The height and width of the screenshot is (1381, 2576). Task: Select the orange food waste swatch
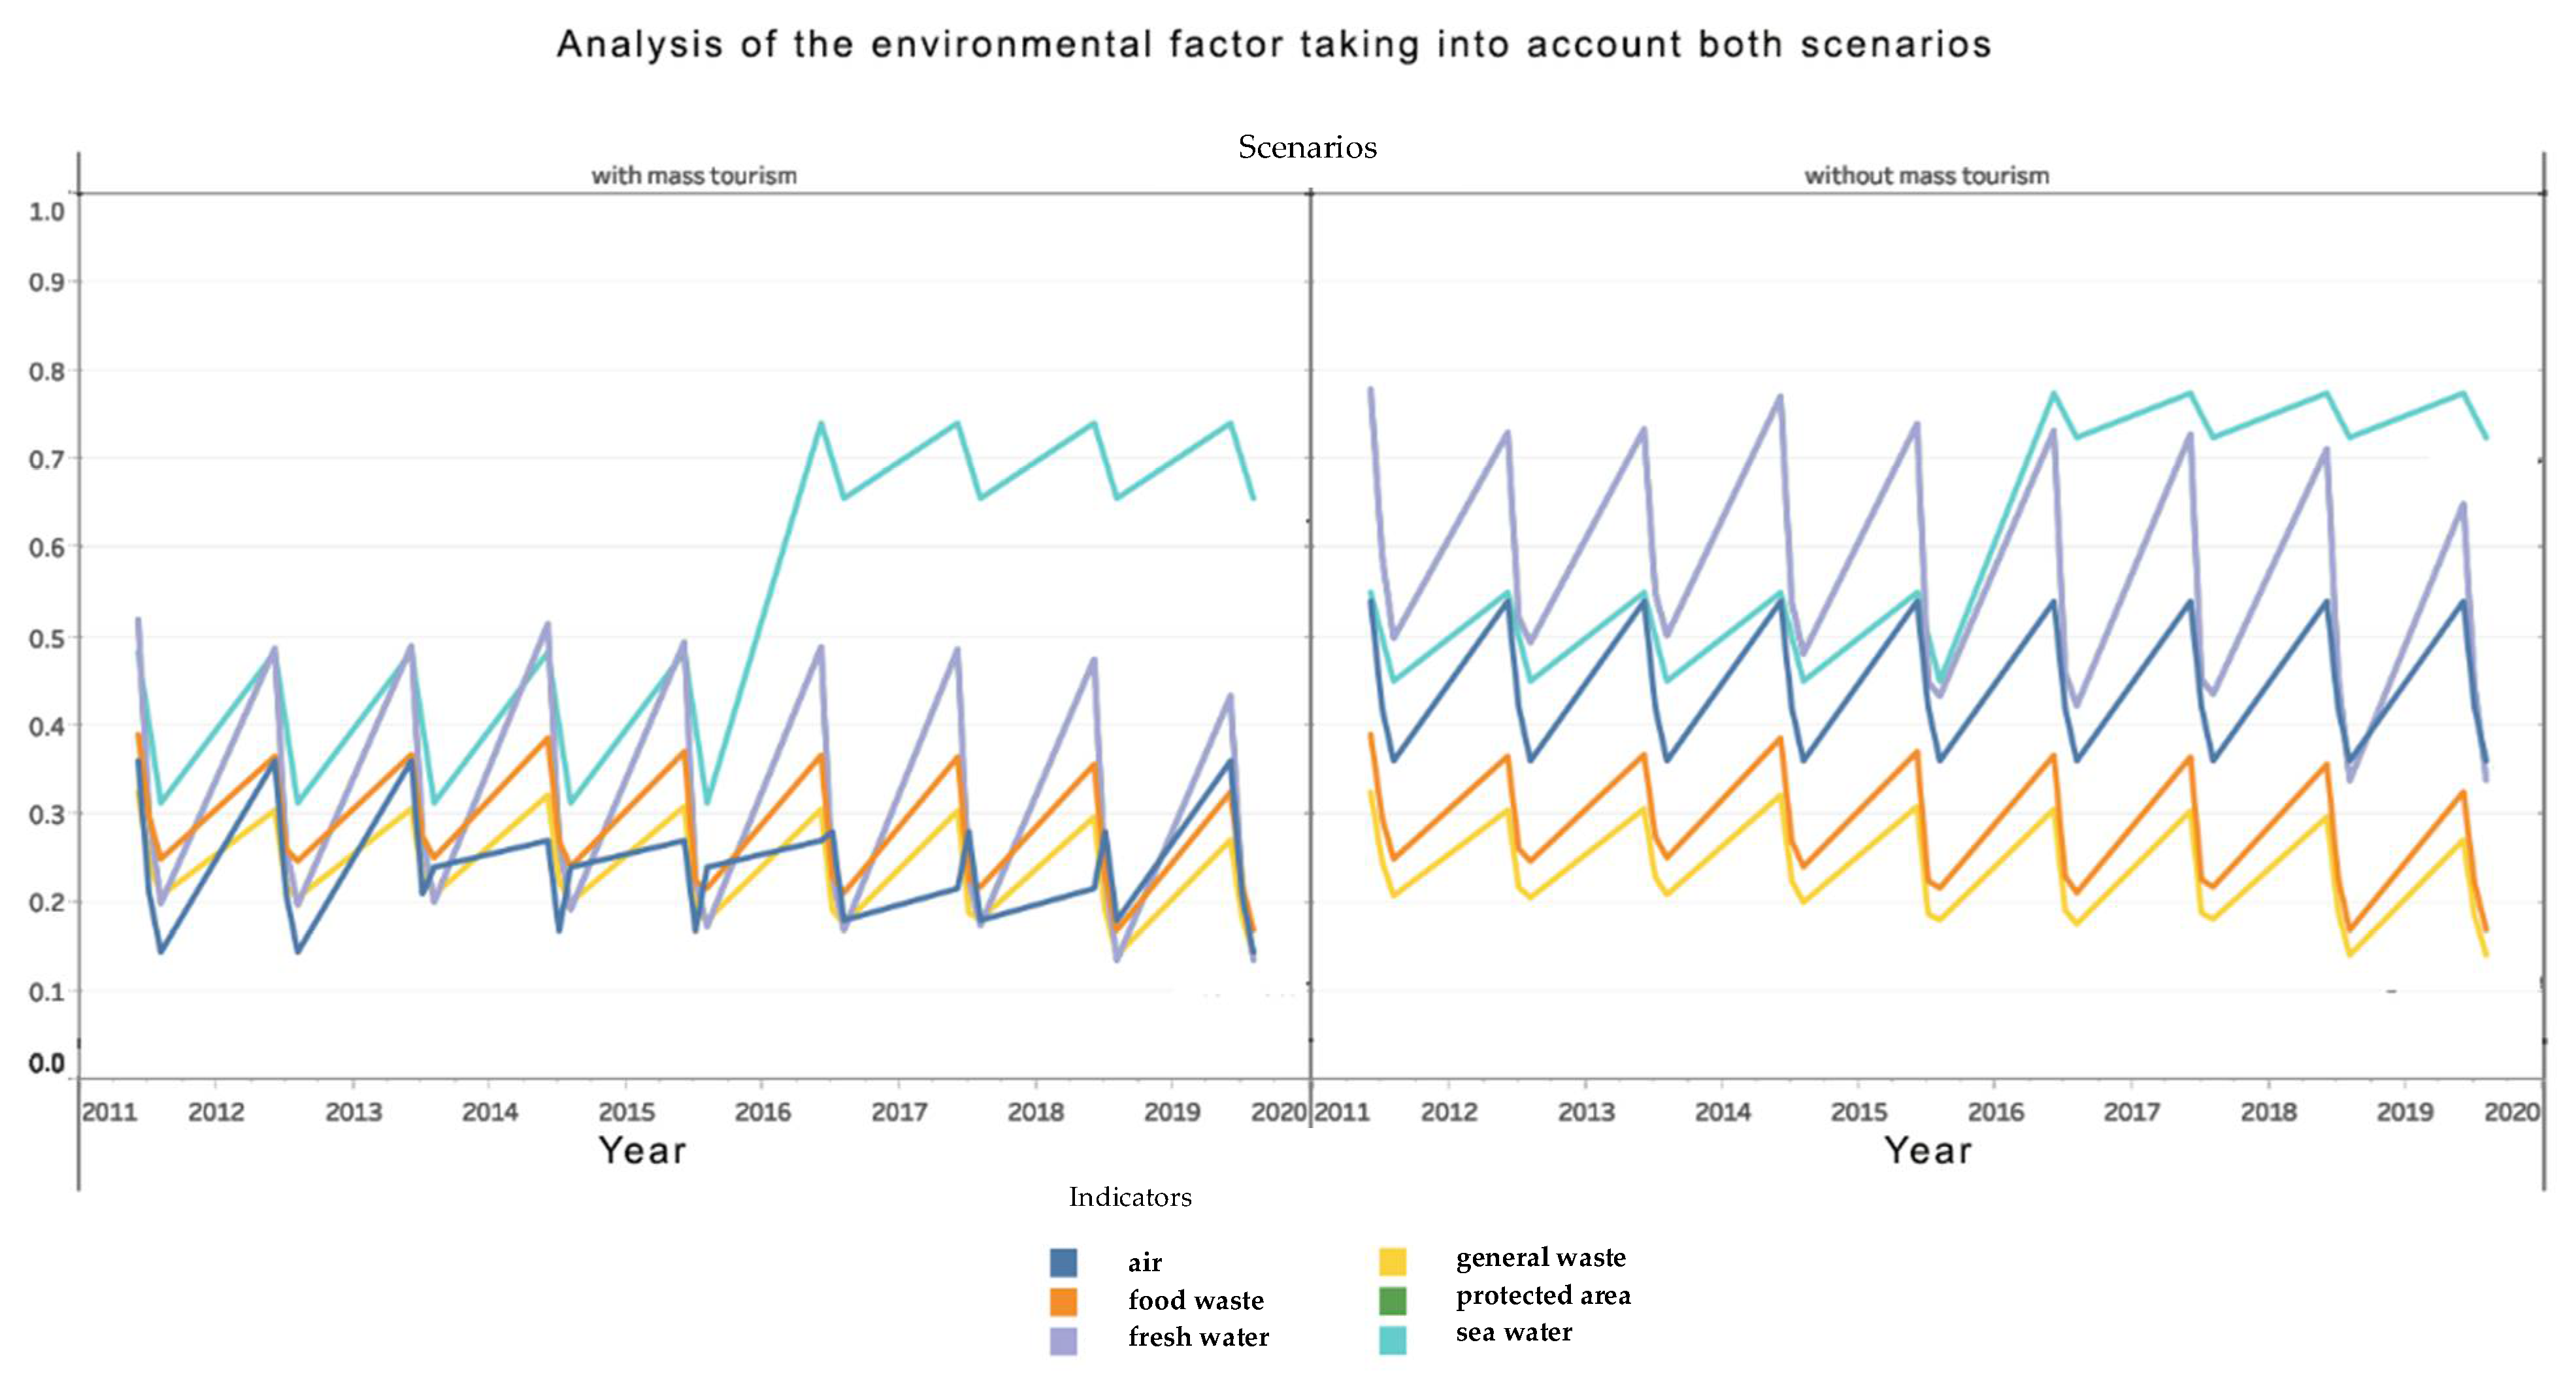[1063, 1301]
